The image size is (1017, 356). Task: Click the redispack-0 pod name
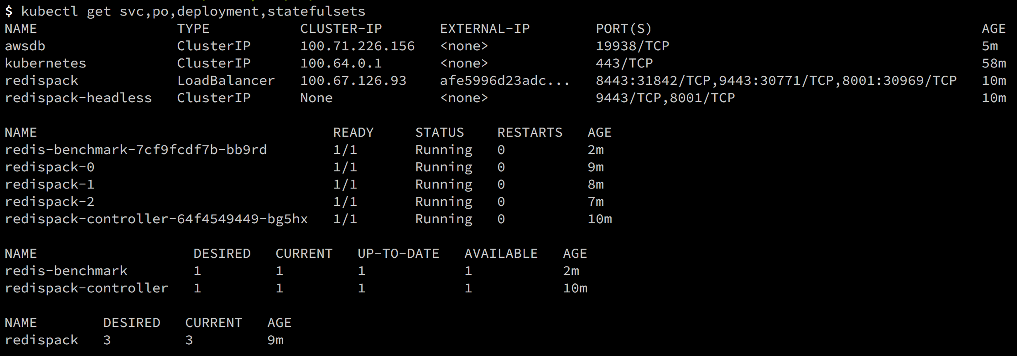coord(49,167)
